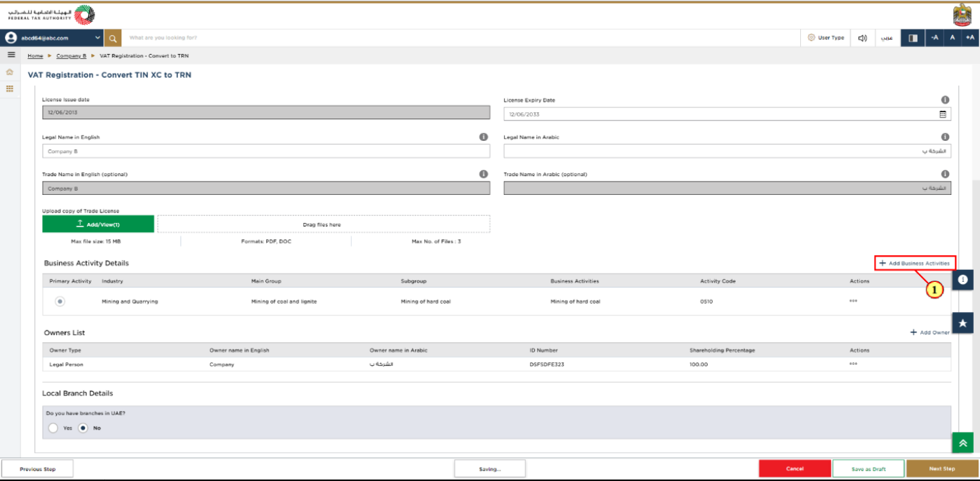Image resolution: width=980 pixels, height=481 pixels.
Task: Select Mining and Quarrying as primary activity
Action: click(60, 302)
